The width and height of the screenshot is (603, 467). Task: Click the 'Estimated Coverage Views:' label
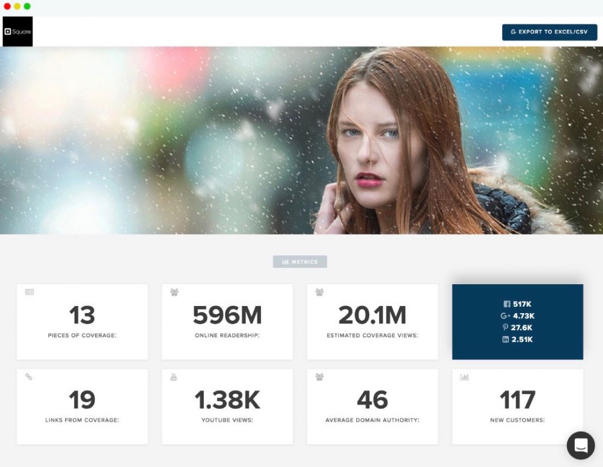pos(372,336)
